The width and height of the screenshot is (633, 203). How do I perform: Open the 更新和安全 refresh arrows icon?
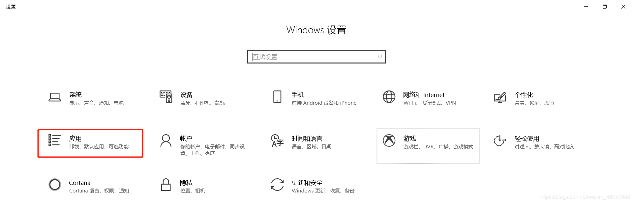coord(277,185)
